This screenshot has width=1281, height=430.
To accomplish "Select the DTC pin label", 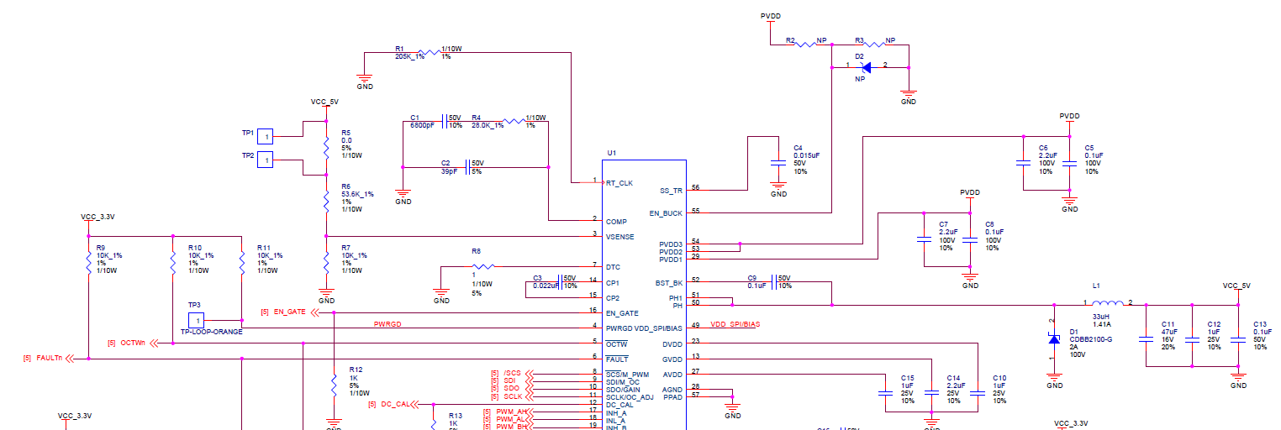I will [613, 267].
